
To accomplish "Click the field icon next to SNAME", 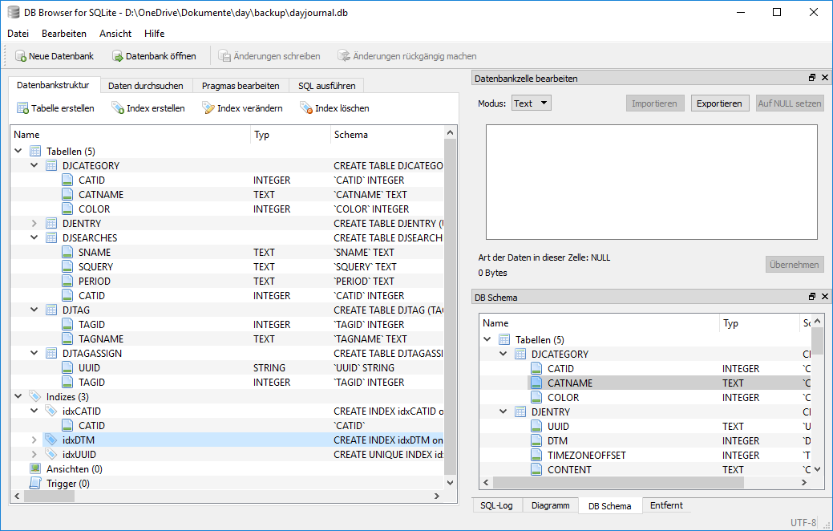I will point(67,252).
